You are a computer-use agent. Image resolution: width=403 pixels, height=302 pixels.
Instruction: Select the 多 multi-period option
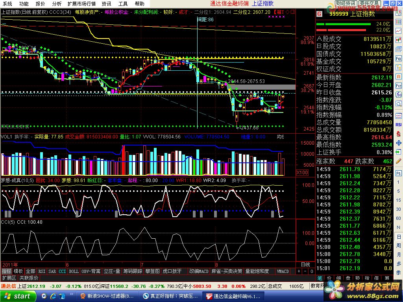click(x=399, y=264)
